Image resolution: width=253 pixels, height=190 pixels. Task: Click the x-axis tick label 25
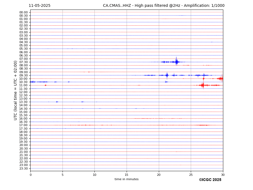[191, 175]
